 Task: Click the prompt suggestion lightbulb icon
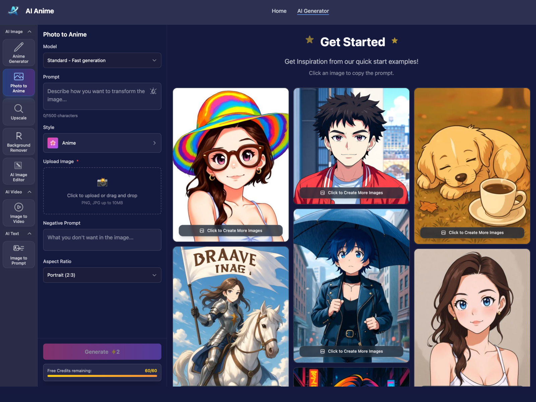(153, 91)
